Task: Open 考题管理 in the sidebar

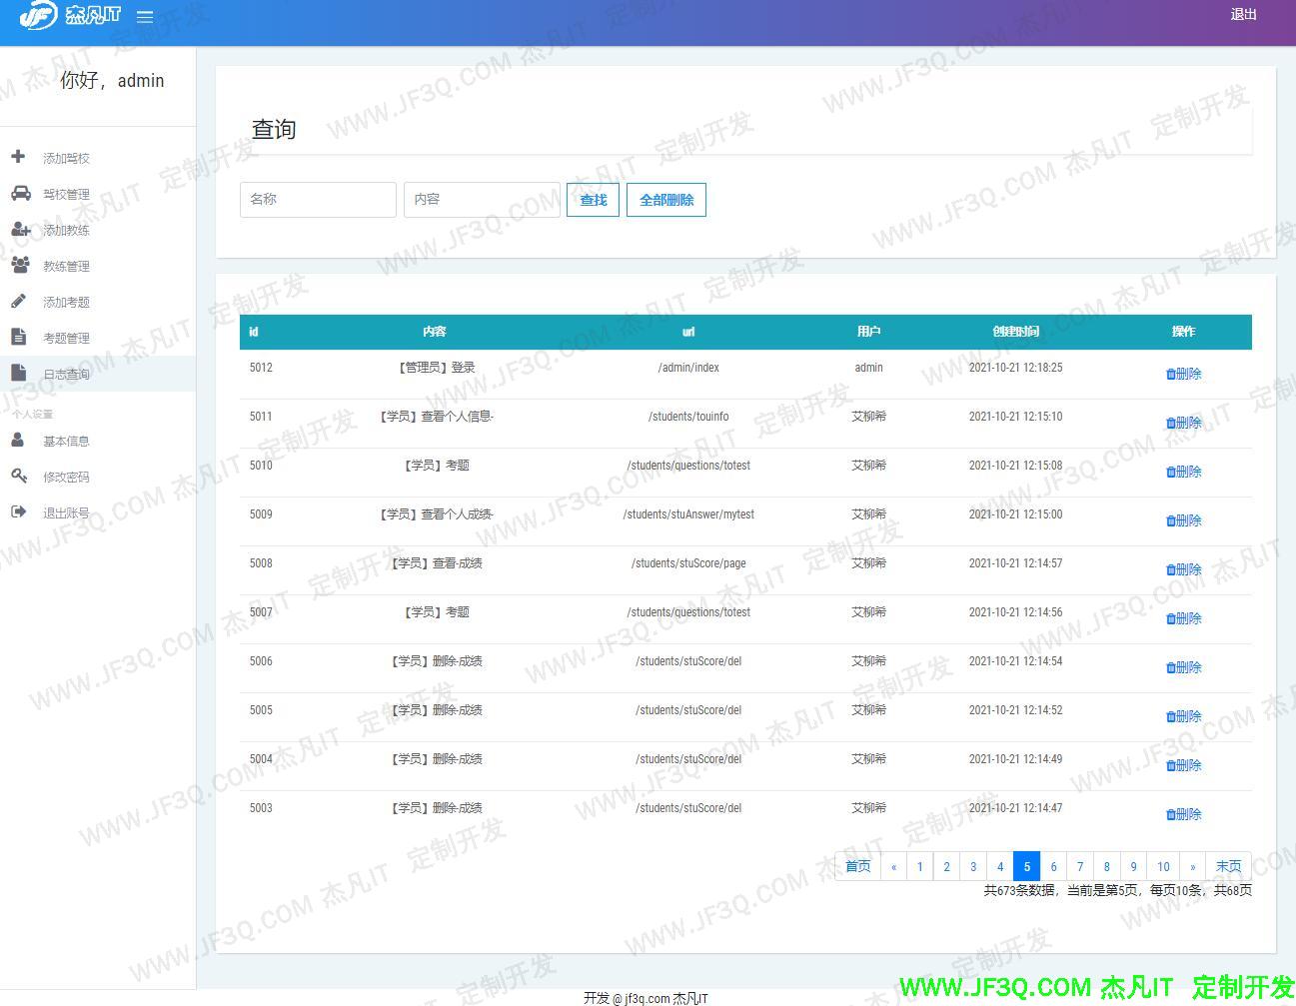Action: click(66, 338)
